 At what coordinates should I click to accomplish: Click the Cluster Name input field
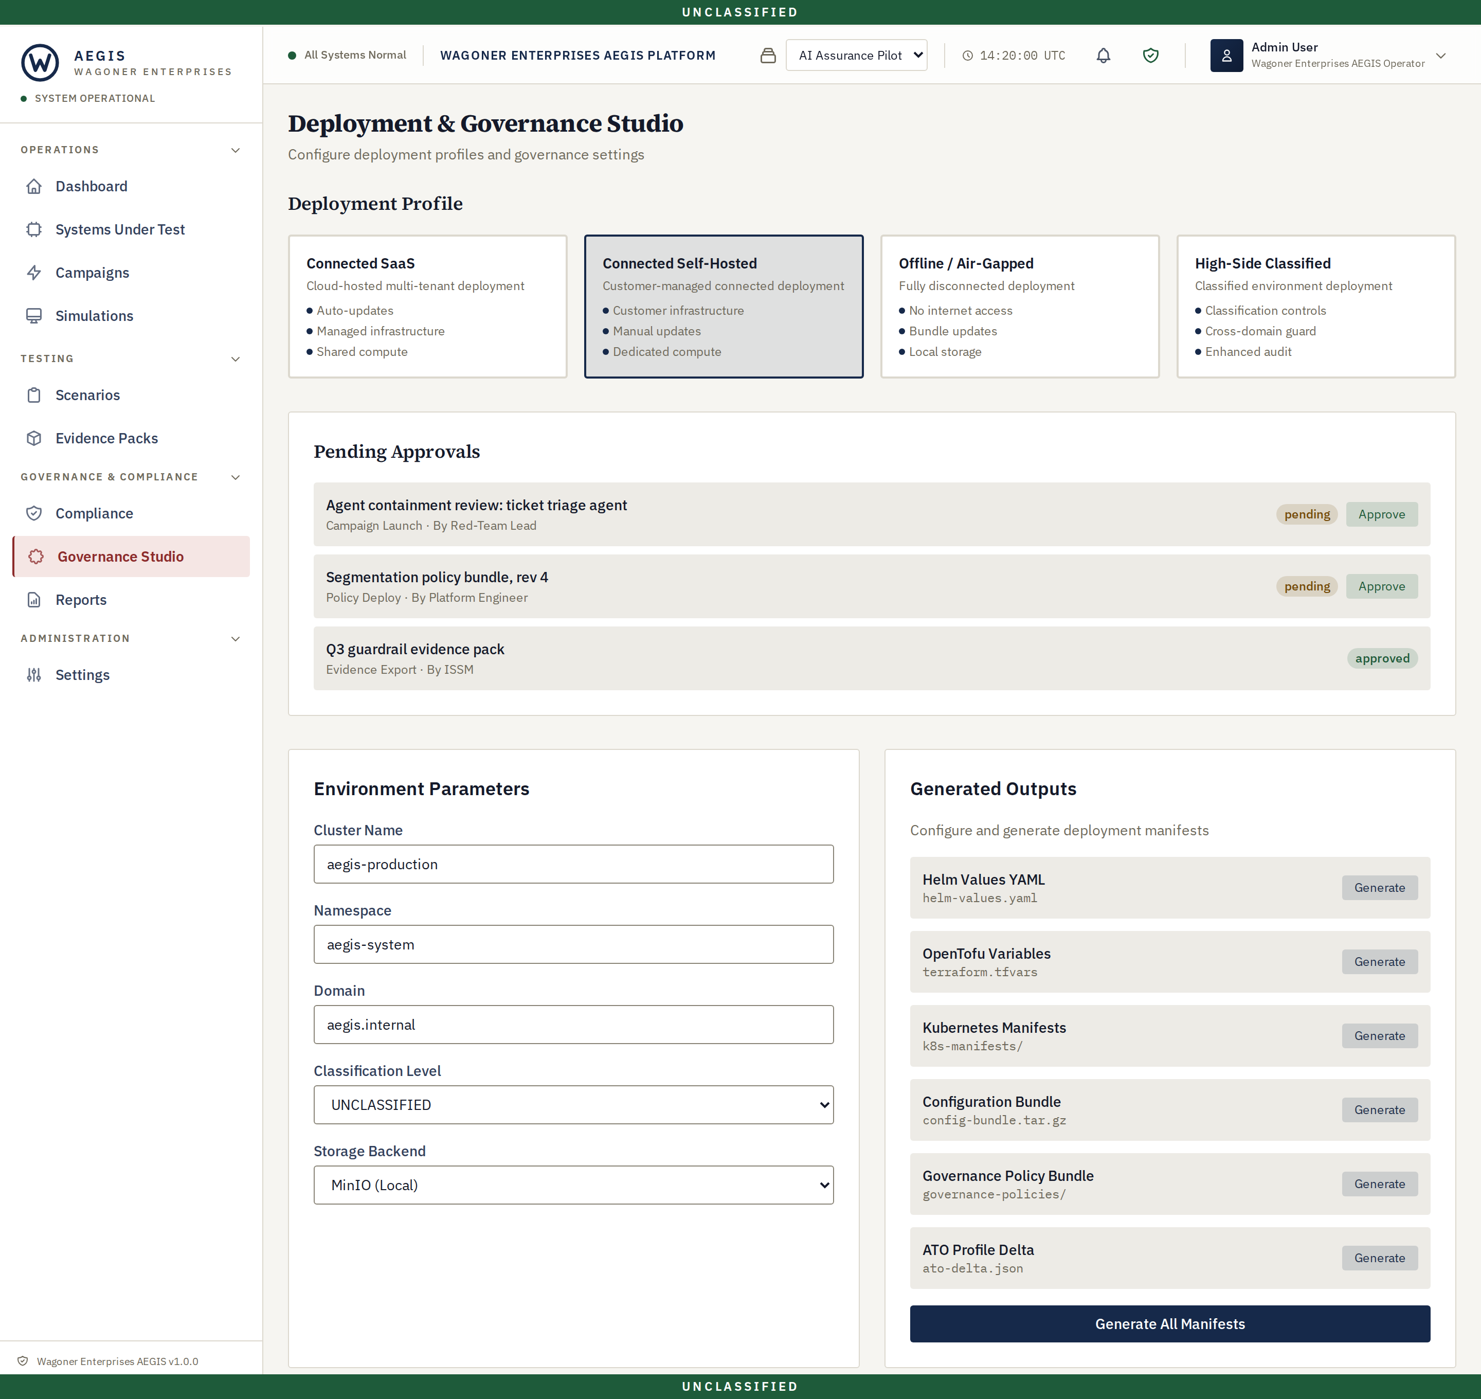(x=573, y=864)
